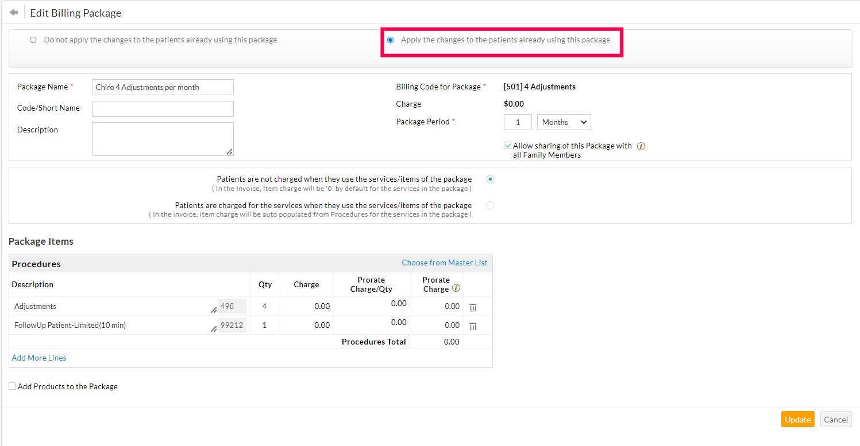Screen dimensions: 860x446
Task: Click the Cancel button
Action: click(836, 419)
